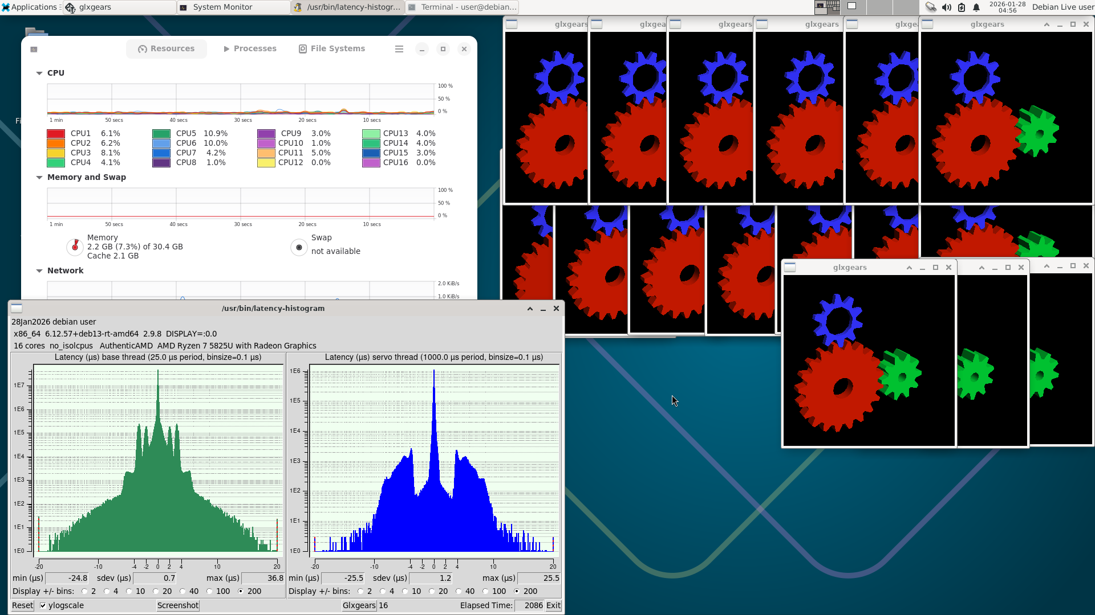Screen dimensions: 1095x615
Task: Click the volume icon in system tray
Action: (x=947, y=7)
